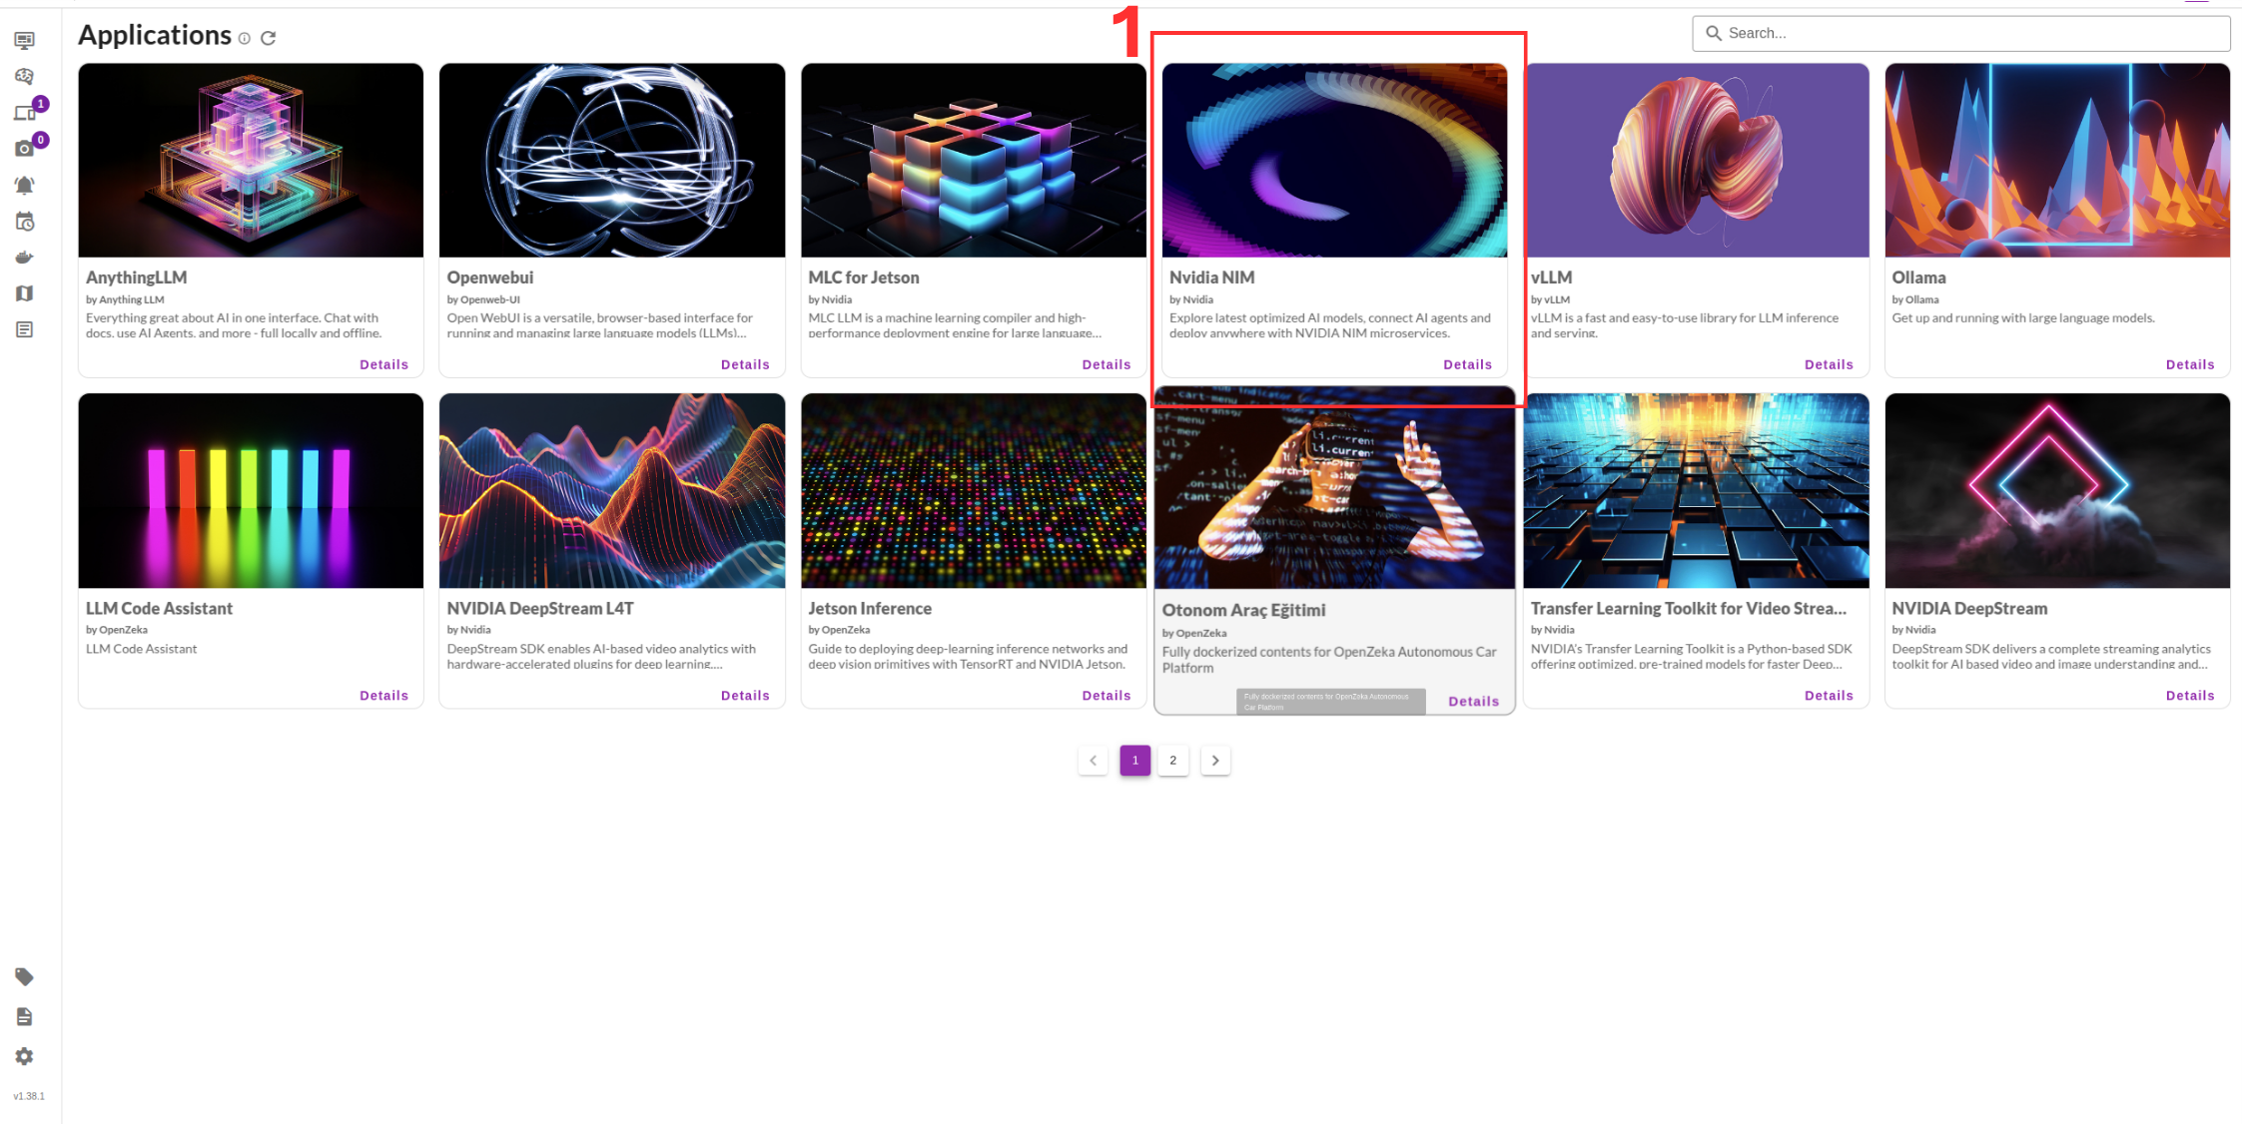Click the MLC for Jetson title

863,278
